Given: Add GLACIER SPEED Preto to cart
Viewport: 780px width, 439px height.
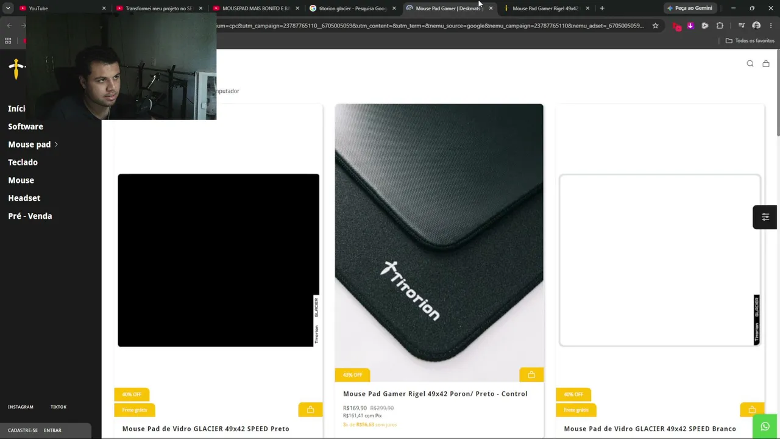Looking at the screenshot, I should [x=310, y=410].
